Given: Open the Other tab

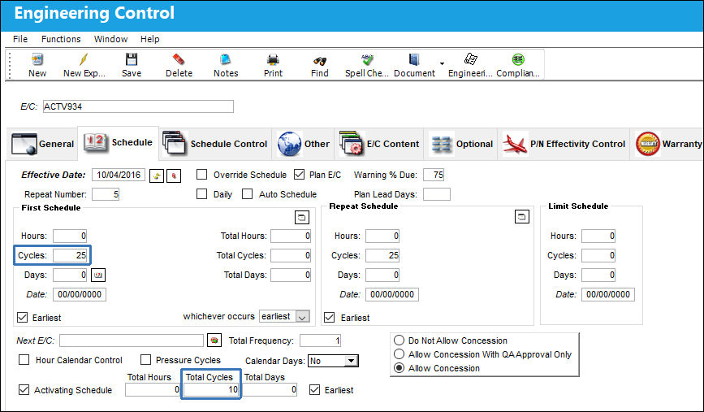Looking at the screenshot, I should (303, 144).
